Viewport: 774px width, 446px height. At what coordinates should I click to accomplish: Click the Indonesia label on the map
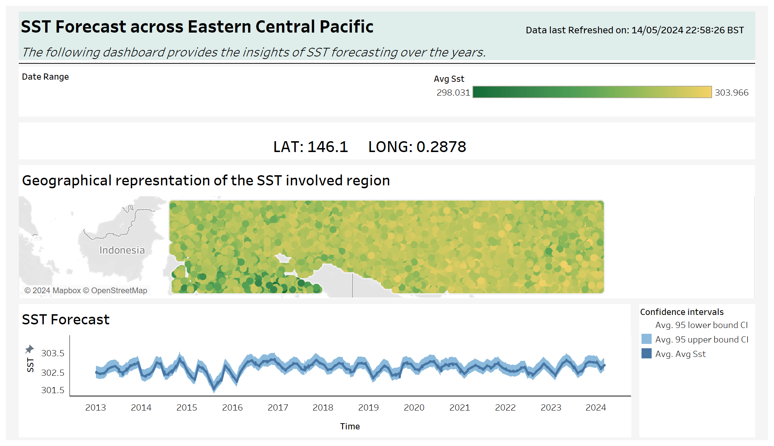coord(122,250)
